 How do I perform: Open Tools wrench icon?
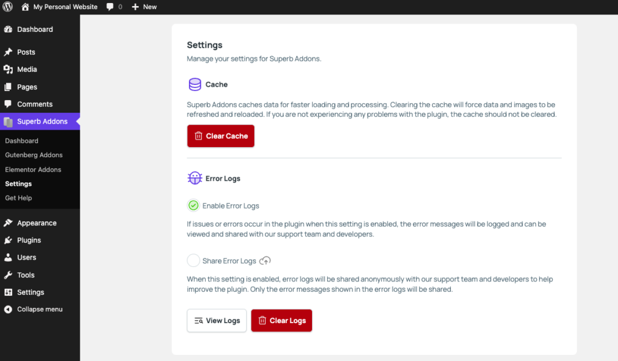pos(8,275)
